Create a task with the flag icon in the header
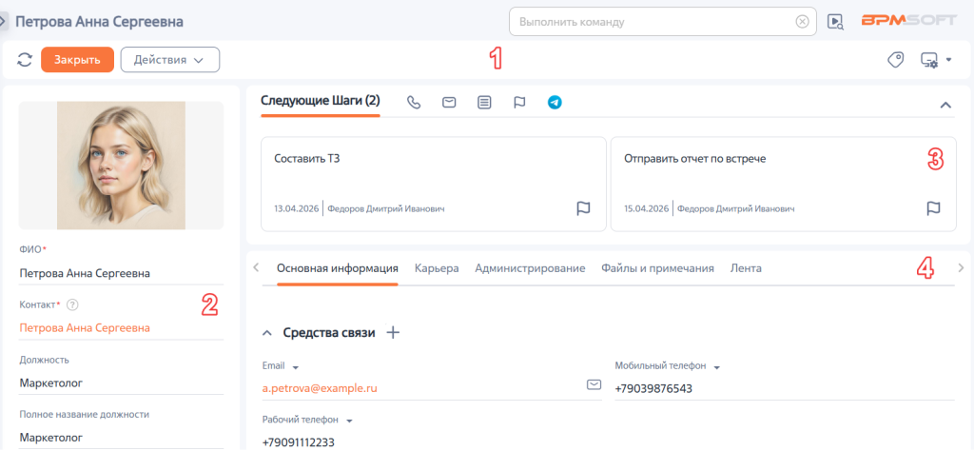 [519, 103]
